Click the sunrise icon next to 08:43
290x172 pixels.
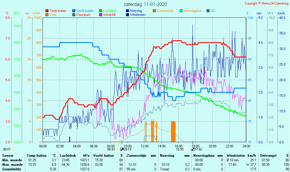(x=117, y=149)
